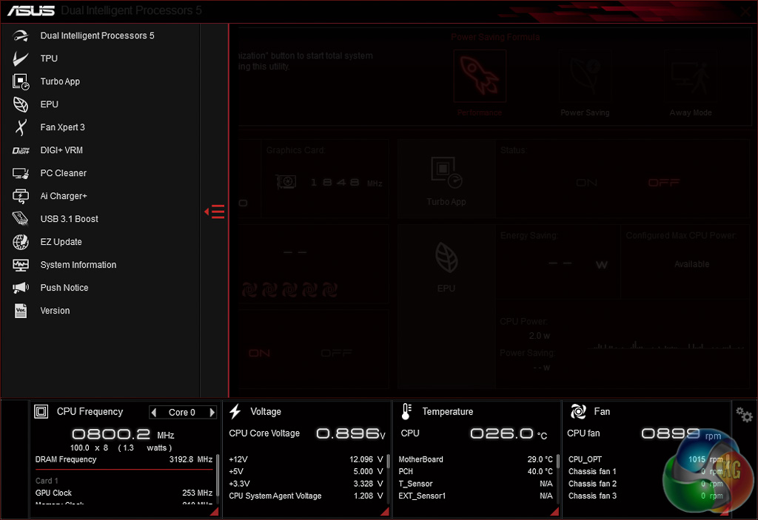Click the Away Mode icon
Viewport: 758px width, 520px height.
point(691,76)
